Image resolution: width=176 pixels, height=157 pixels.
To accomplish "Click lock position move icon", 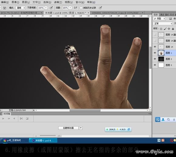I will coord(169,29).
